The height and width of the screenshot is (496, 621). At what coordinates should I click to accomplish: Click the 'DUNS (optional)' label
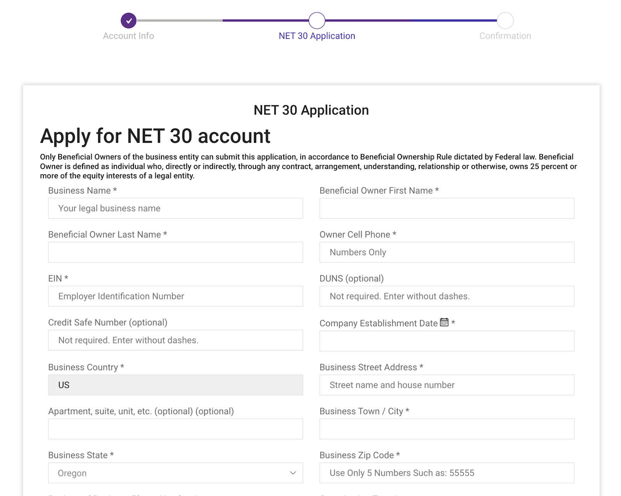(x=352, y=278)
